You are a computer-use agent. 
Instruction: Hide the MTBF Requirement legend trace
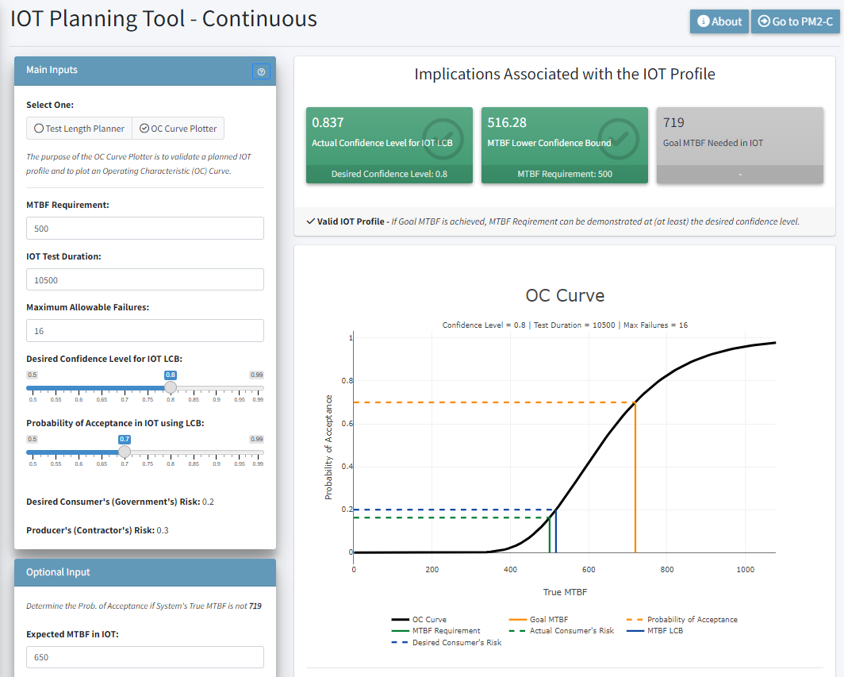tap(446, 631)
